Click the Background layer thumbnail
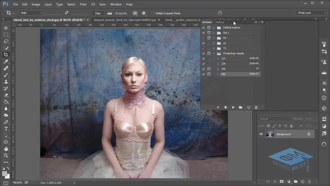The height and width of the screenshot is (186, 330). tap(270, 134)
